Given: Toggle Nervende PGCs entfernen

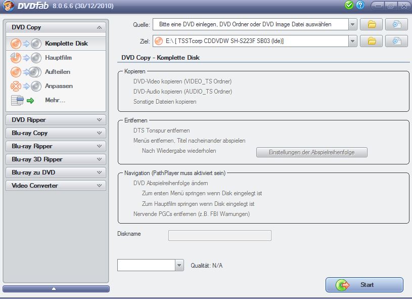Looking at the screenshot, I should [x=191, y=214].
